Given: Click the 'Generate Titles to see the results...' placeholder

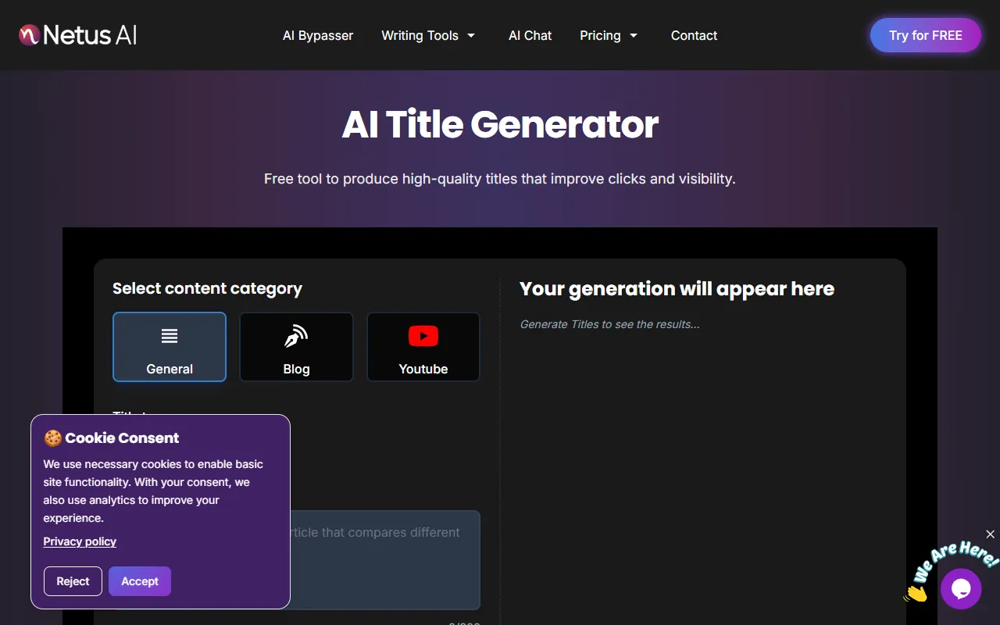Looking at the screenshot, I should click(609, 324).
